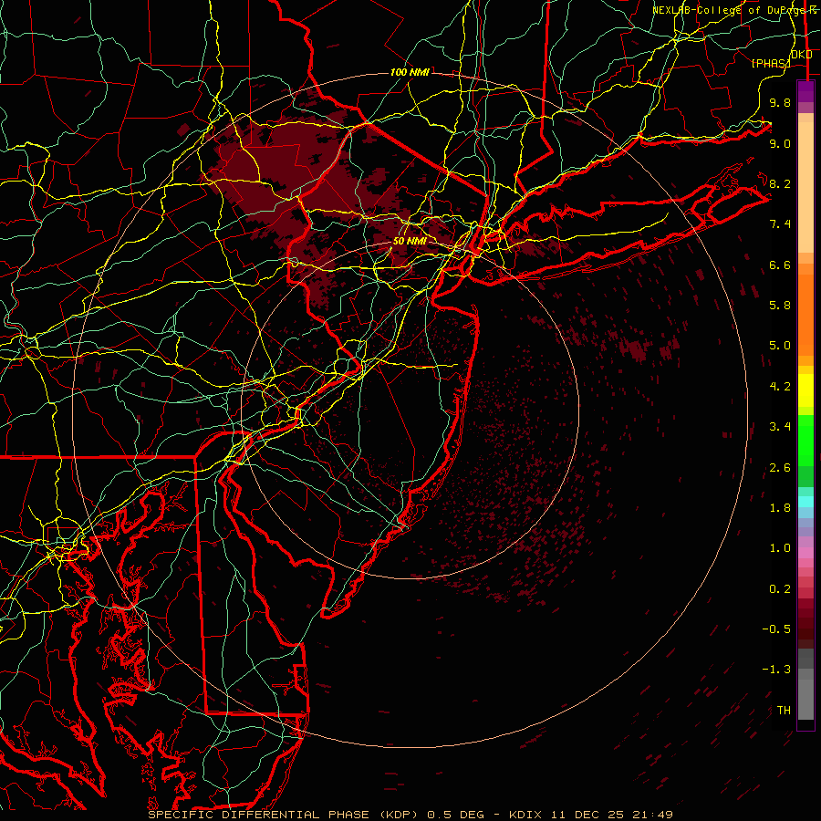This screenshot has width=821, height=821.
Task: Pick the yellow segment of the color scale
Action: coord(805,390)
